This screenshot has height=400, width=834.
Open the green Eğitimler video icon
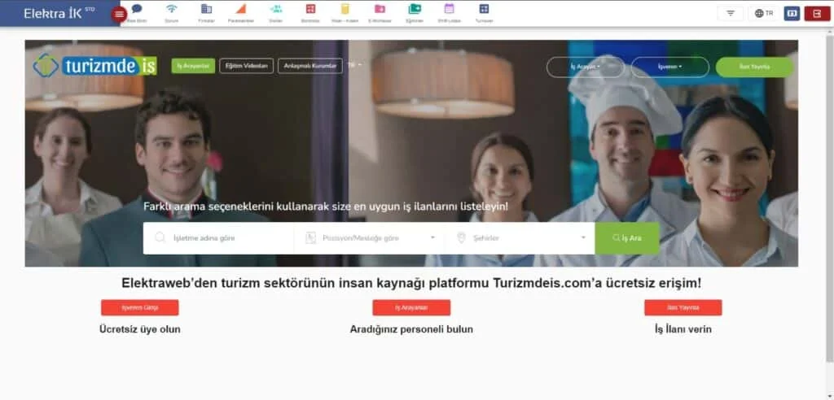(x=415, y=9)
